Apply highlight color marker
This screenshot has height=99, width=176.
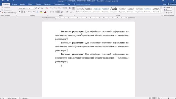[x=41, y=12]
